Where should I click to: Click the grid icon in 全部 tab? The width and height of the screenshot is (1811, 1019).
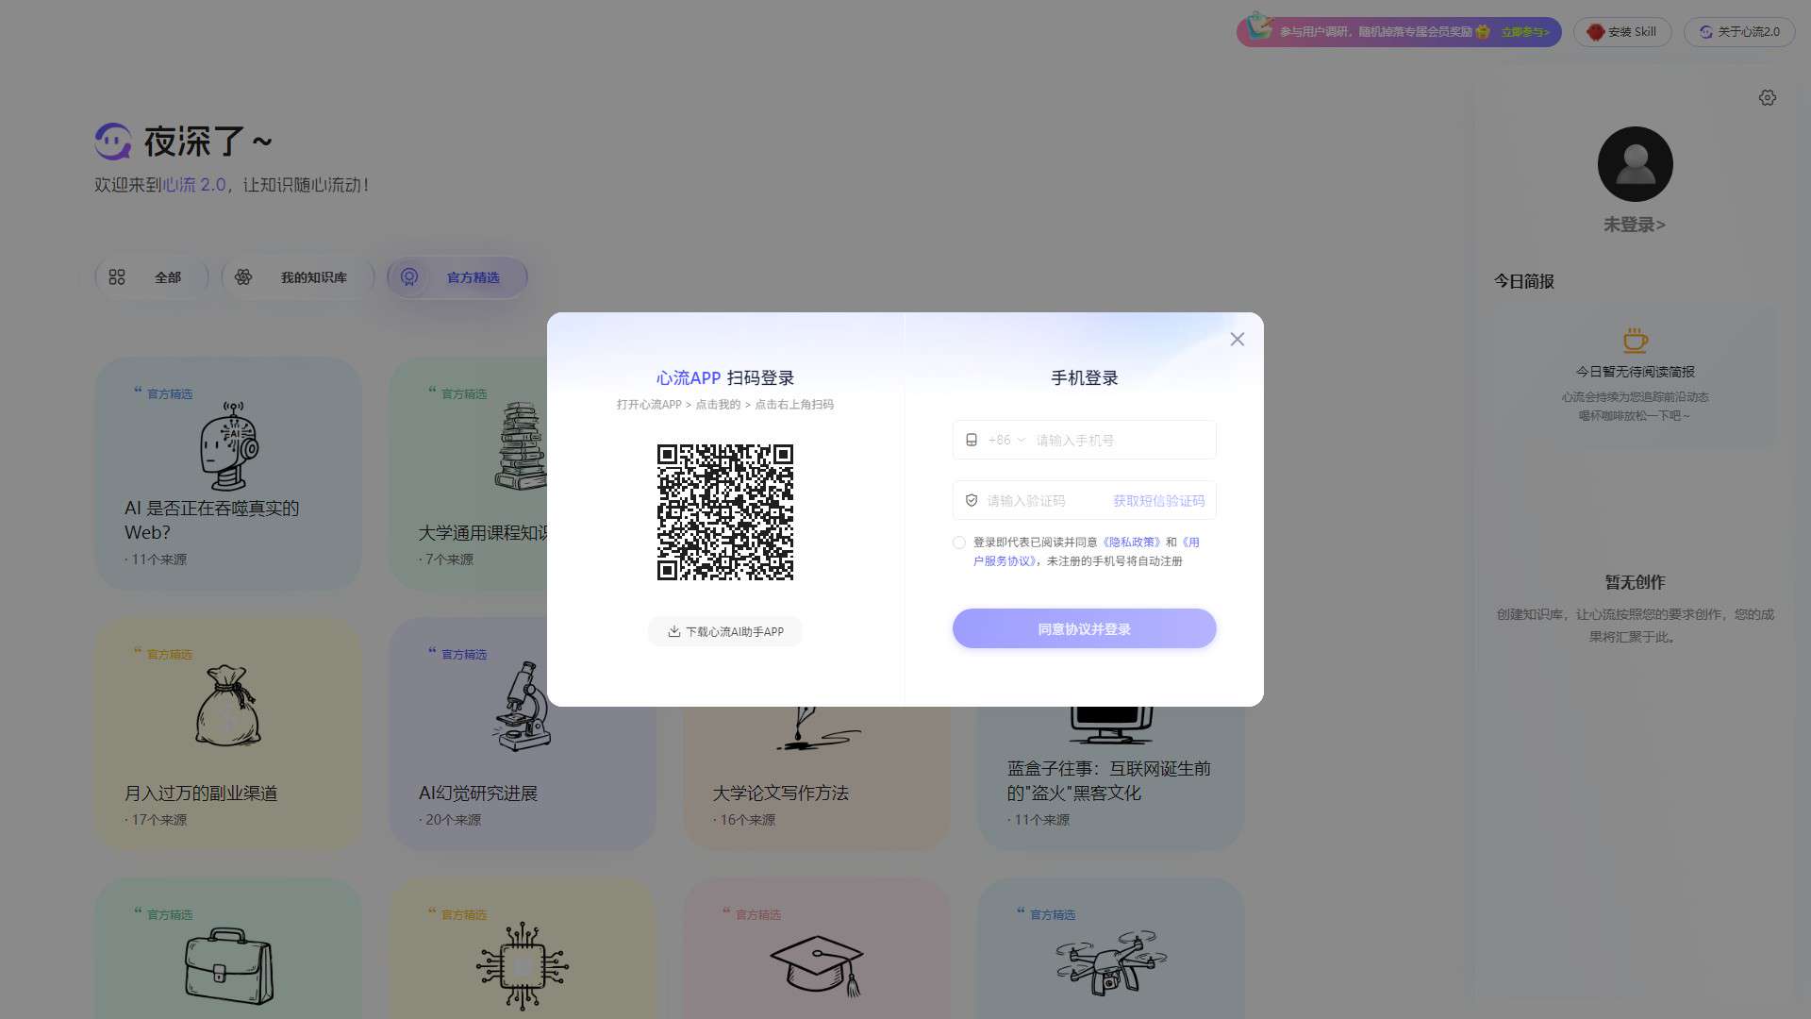[117, 277]
